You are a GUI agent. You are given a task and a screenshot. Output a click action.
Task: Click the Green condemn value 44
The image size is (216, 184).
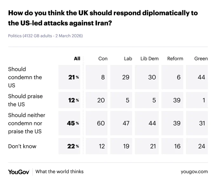(197, 77)
